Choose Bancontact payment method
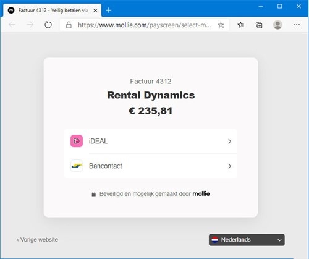 pyautogui.click(x=151, y=166)
